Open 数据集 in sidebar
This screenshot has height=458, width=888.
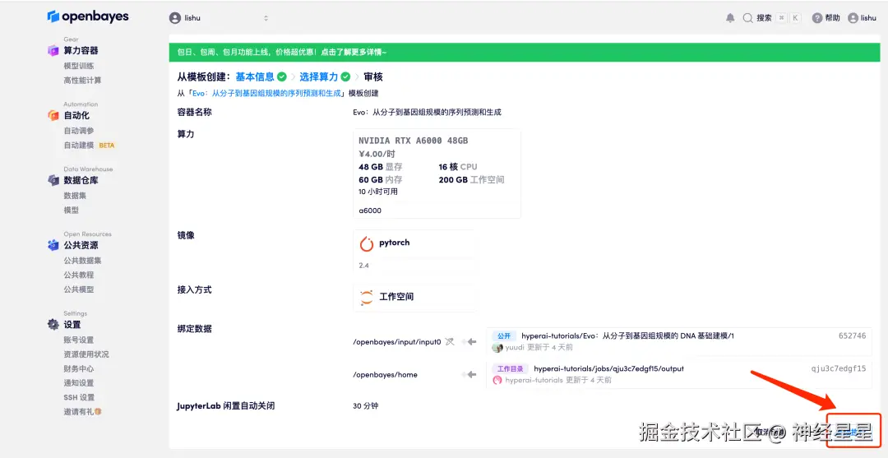click(75, 196)
